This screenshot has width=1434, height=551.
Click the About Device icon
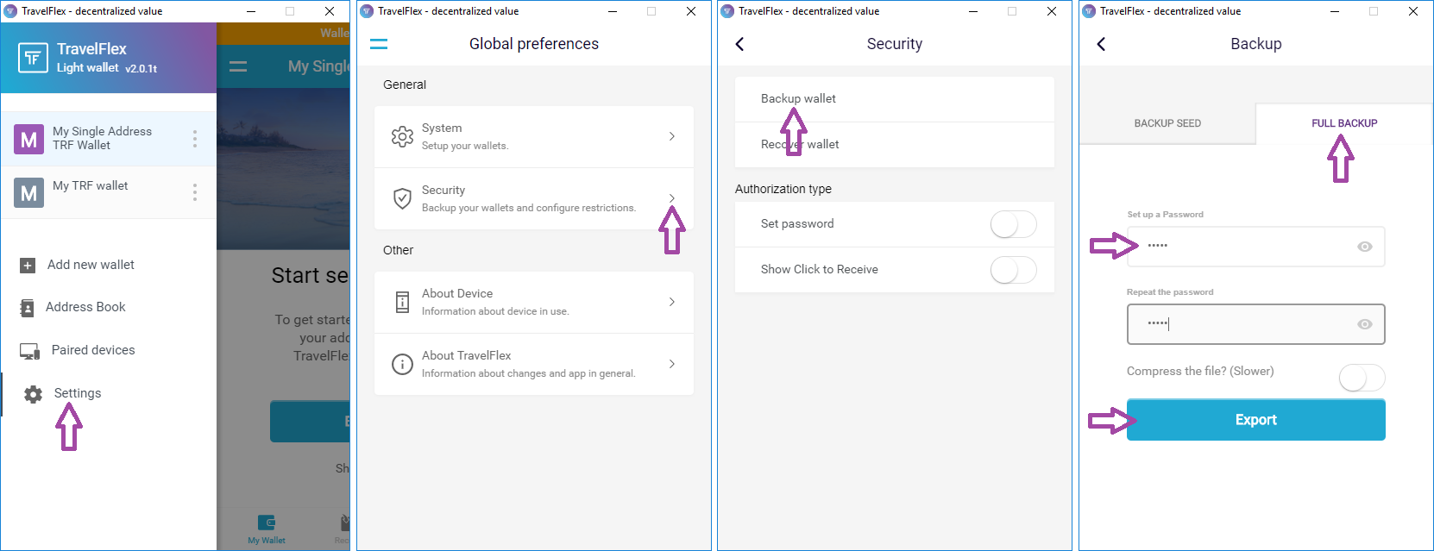[402, 302]
